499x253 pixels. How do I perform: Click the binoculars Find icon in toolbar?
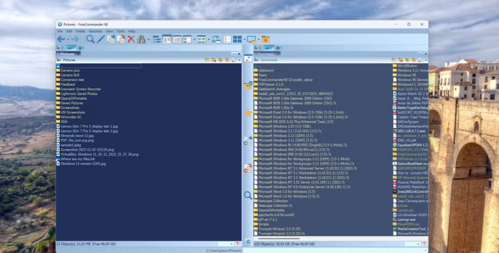tap(141, 39)
